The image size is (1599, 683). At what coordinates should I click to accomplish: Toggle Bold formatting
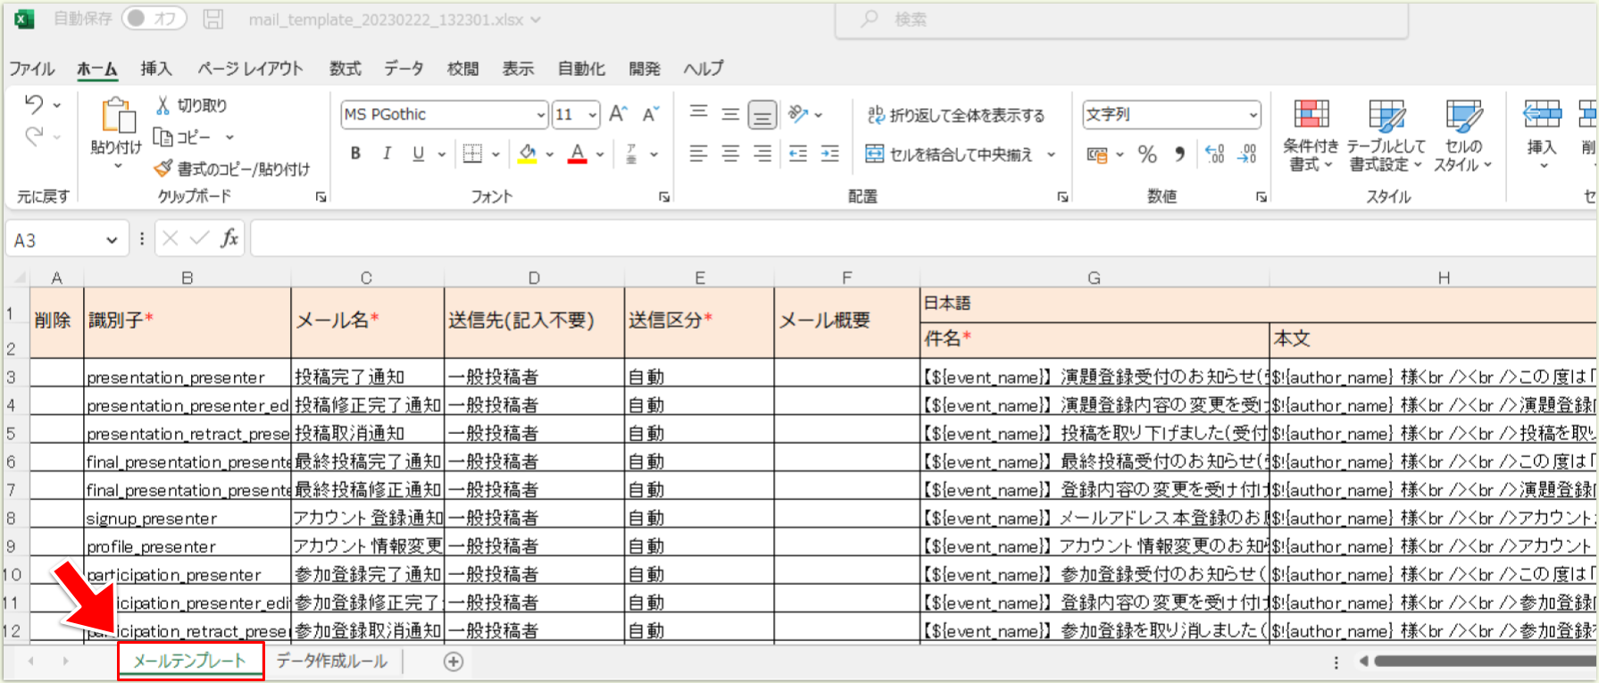[355, 154]
